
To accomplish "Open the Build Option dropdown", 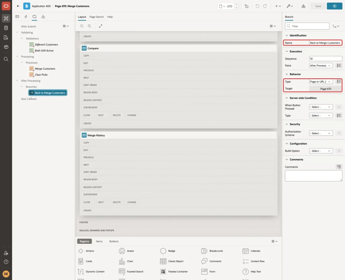I will click(x=321, y=151).
